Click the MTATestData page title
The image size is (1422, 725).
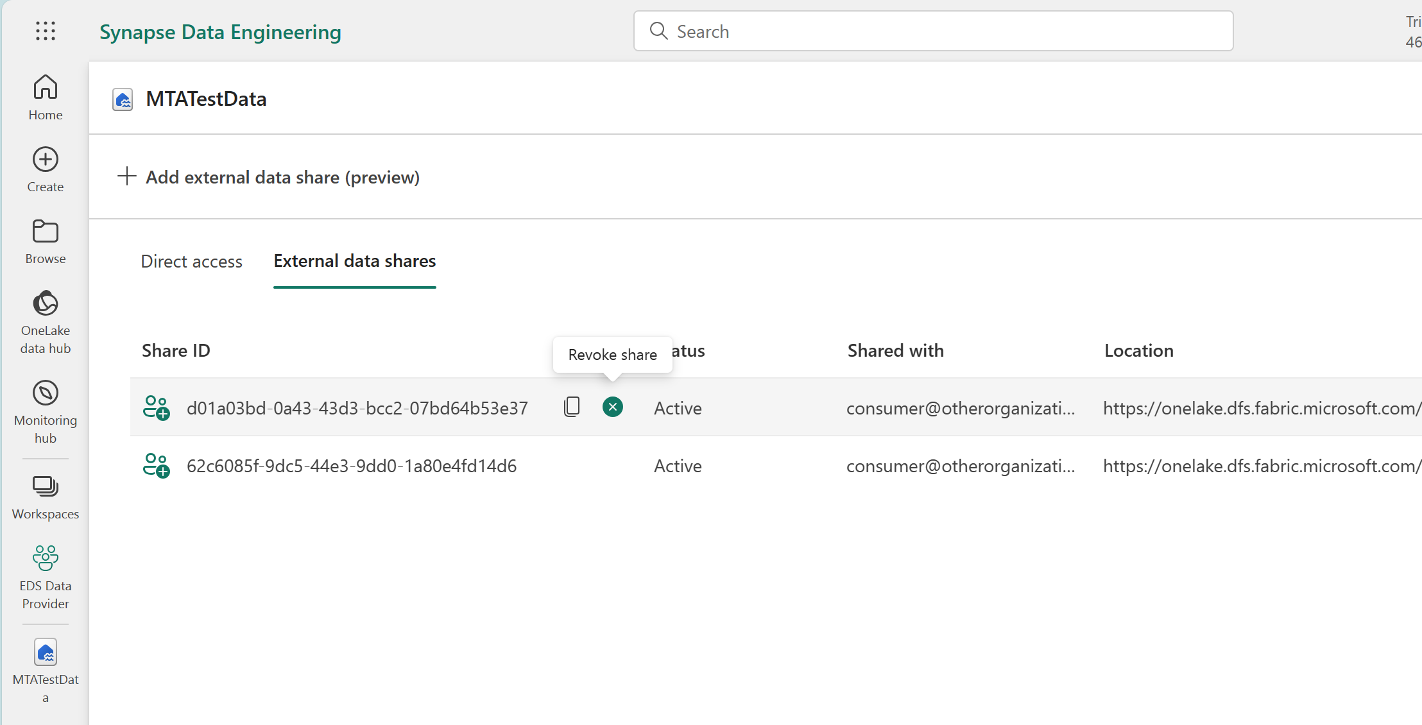coord(206,99)
